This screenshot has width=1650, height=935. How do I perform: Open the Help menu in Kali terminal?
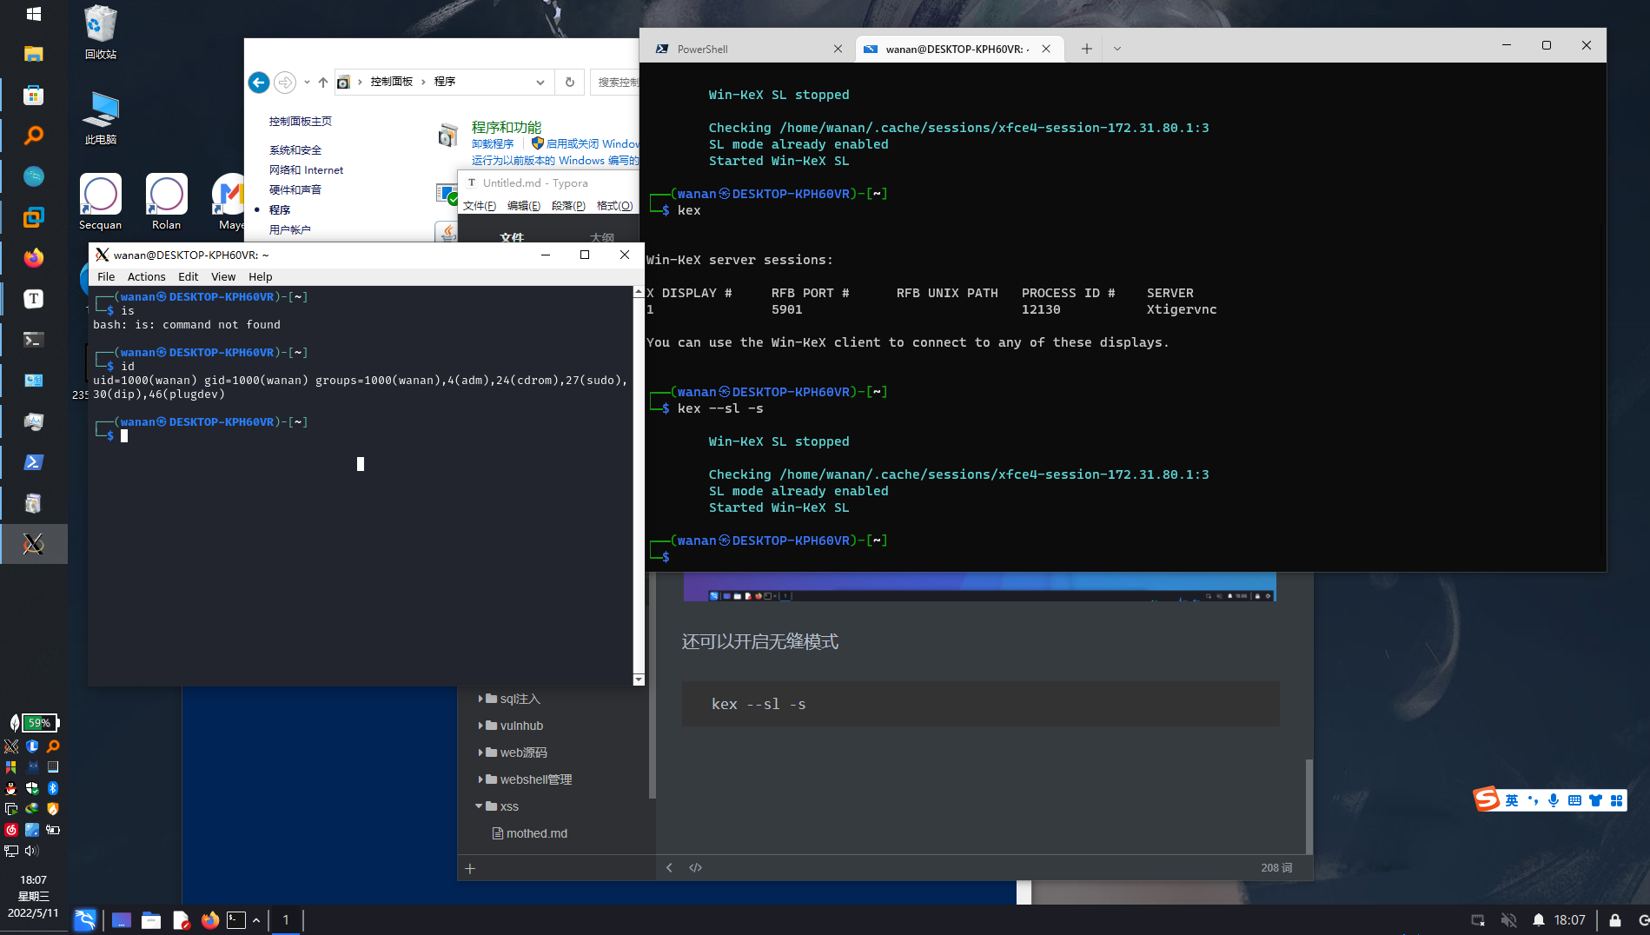pos(260,276)
